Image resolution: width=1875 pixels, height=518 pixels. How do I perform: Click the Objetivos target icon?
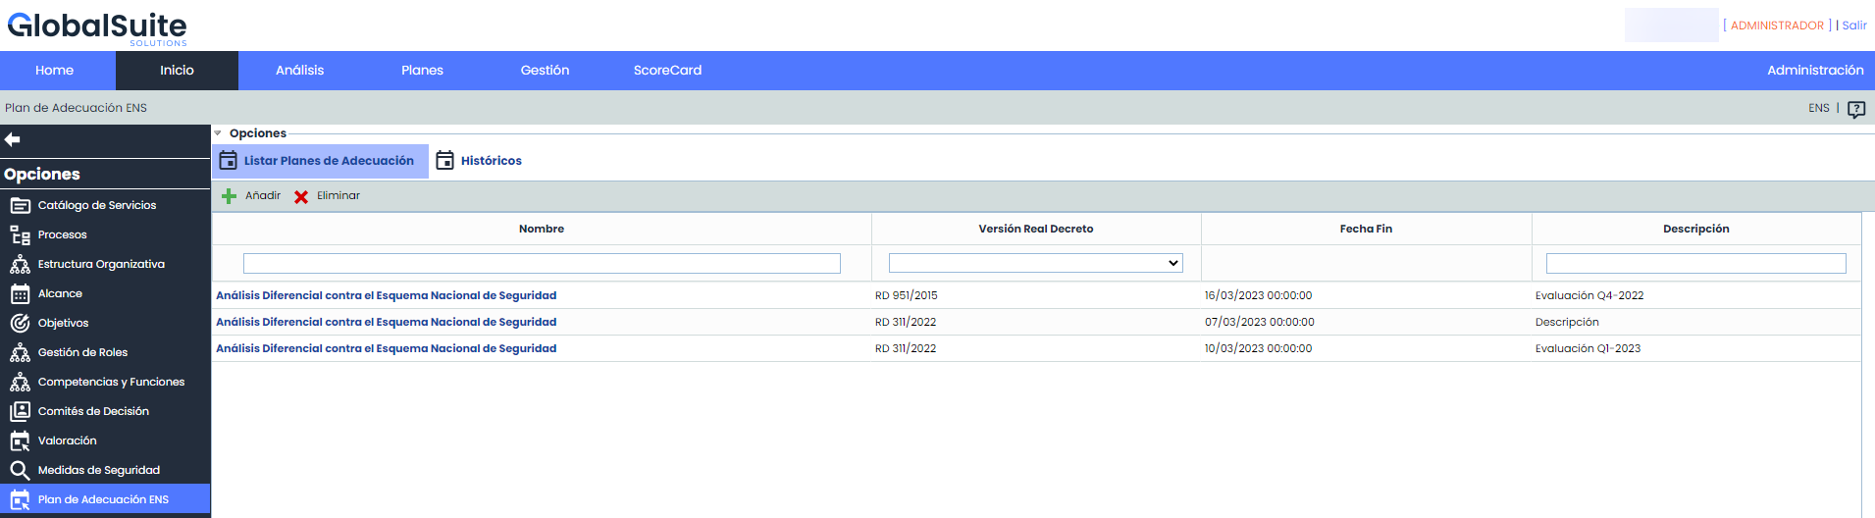pyautogui.click(x=20, y=324)
